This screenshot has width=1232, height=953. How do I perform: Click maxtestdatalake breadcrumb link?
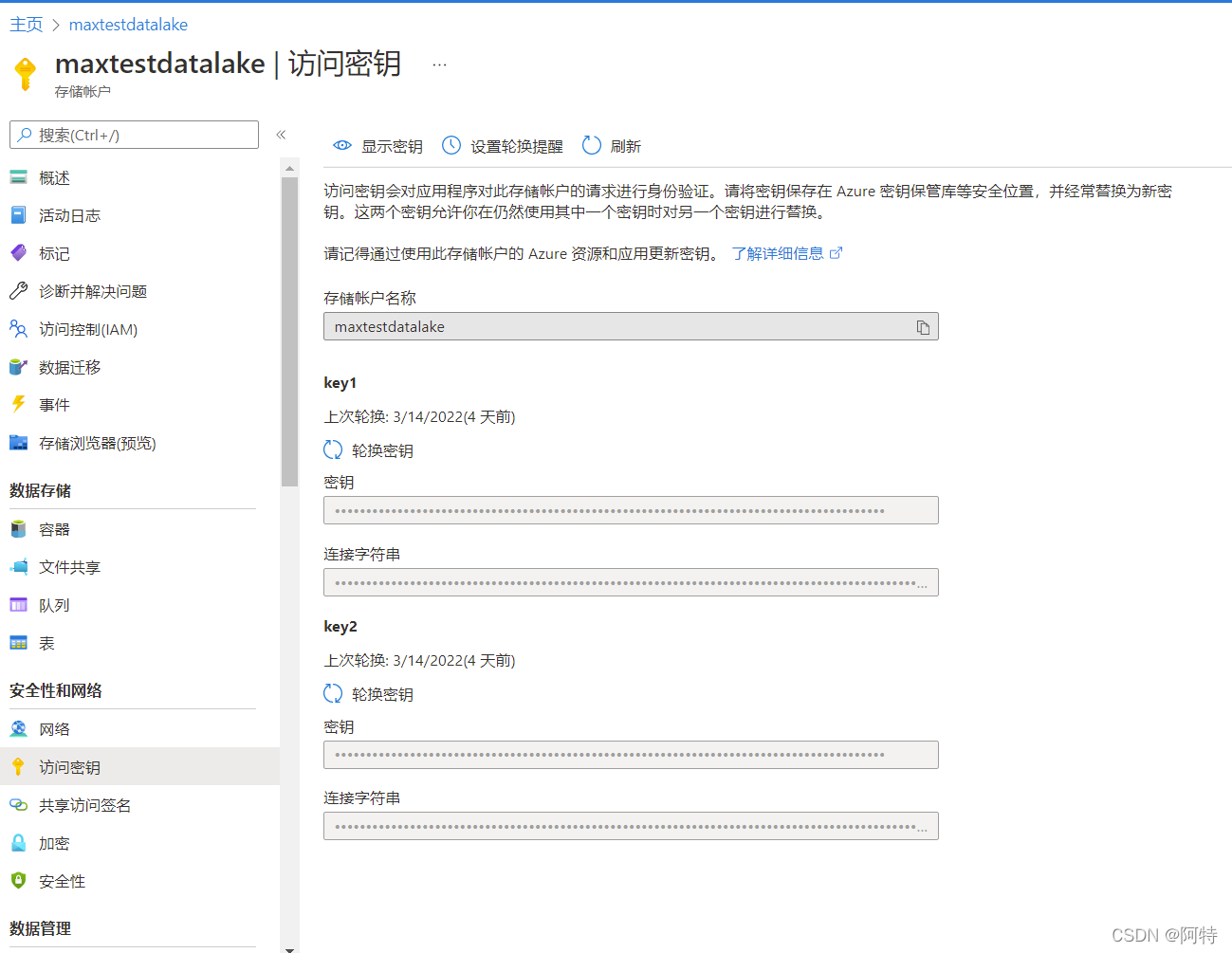point(128,25)
